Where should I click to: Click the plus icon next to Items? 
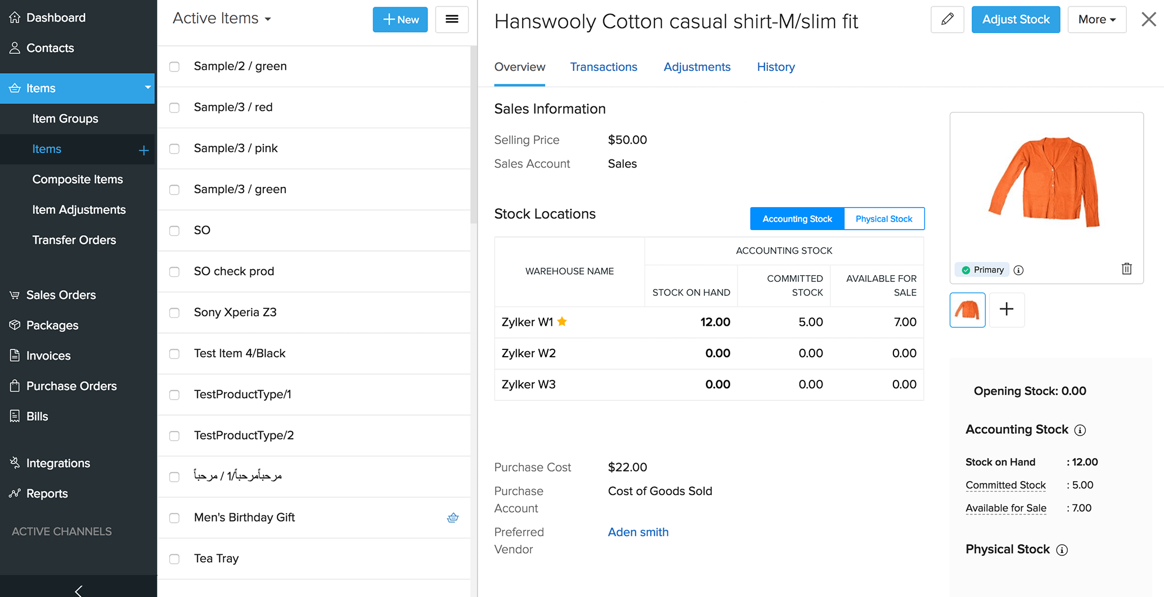click(143, 150)
